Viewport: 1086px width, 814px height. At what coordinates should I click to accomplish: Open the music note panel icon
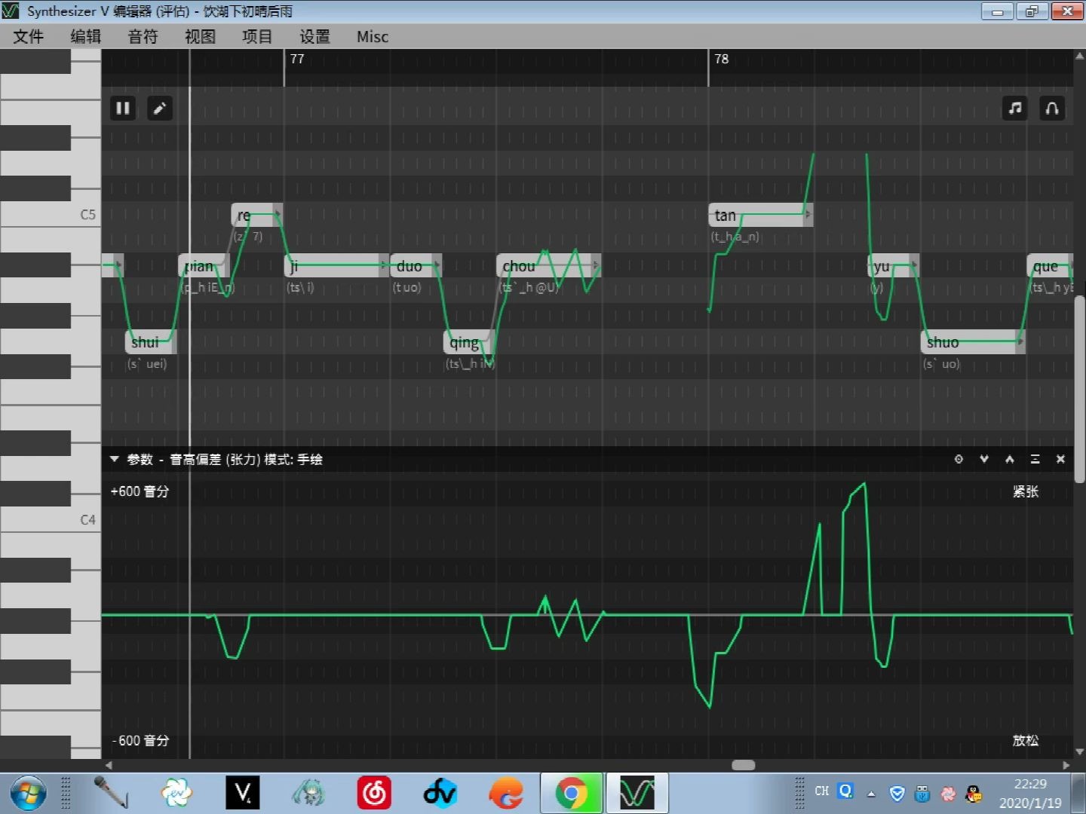pos(1015,109)
